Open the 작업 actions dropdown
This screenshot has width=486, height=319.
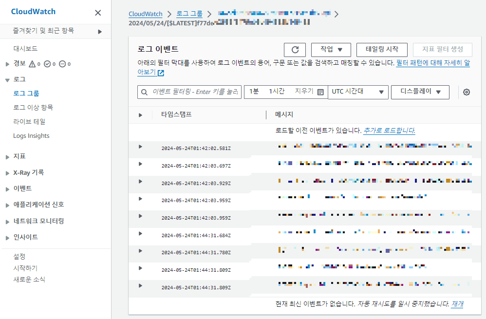point(331,50)
